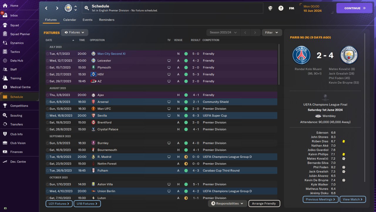View Previous Meetings with Paris SG
Viewport: 376px width, 212px height.
320,199
